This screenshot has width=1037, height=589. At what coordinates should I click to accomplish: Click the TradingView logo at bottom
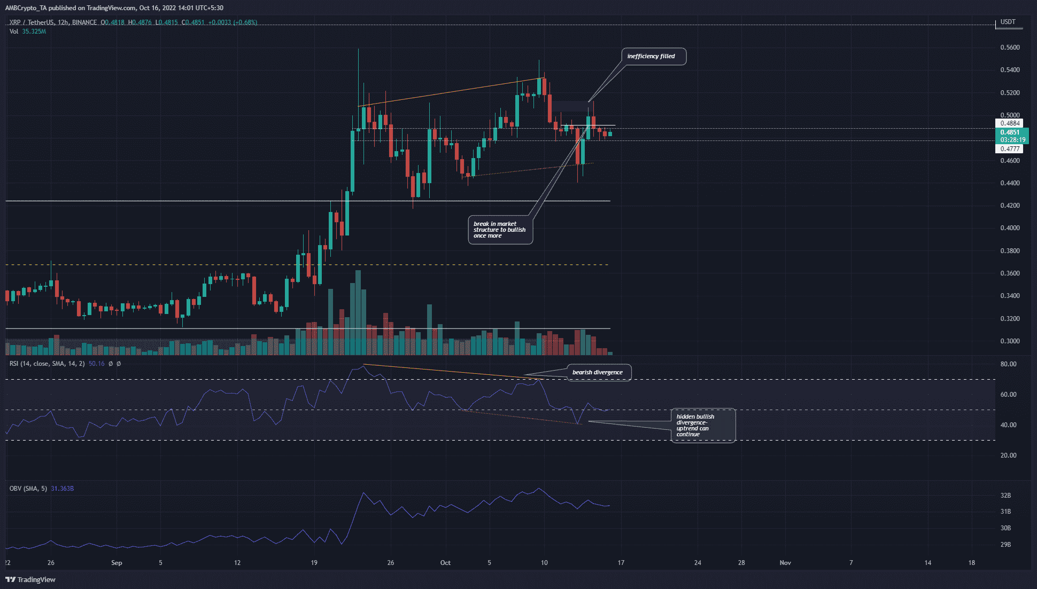click(30, 579)
